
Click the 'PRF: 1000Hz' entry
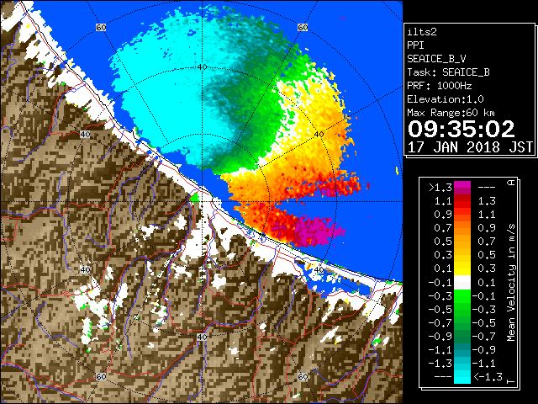click(x=440, y=86)
